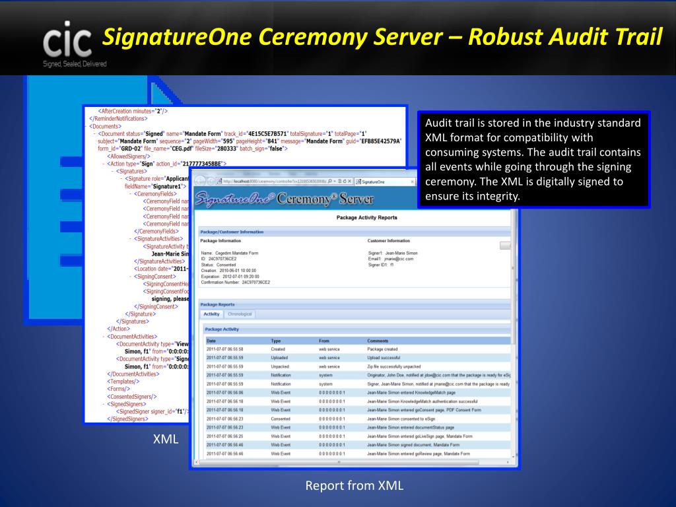Collapse the Signature role Applicant node
Screen dimensions: 676x507
(x=121, y=179)
